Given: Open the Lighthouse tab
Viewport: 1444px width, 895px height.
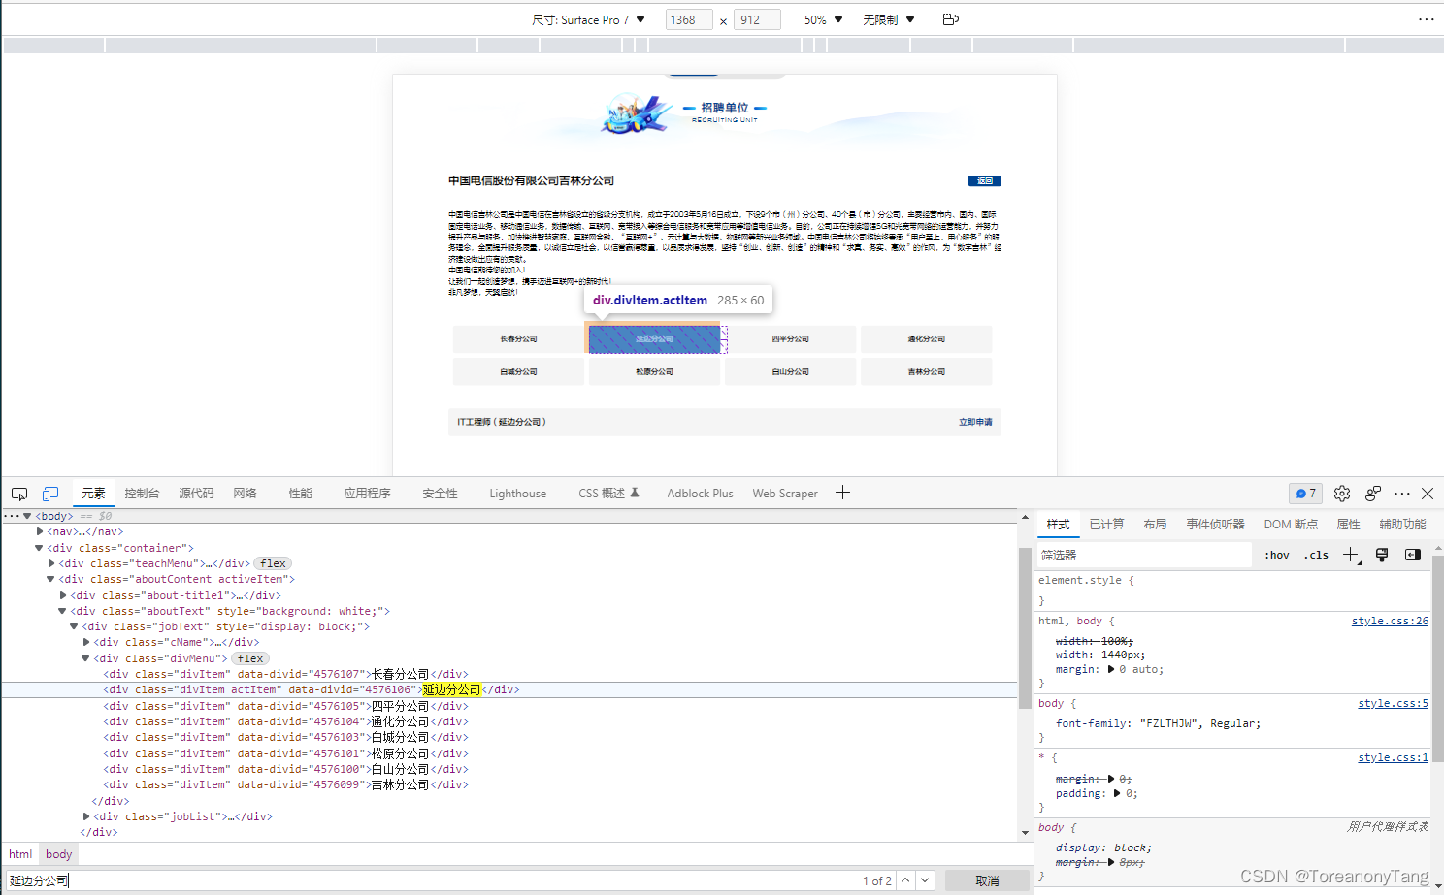Looking at the screenshot, I should click(x=517, y=494).
